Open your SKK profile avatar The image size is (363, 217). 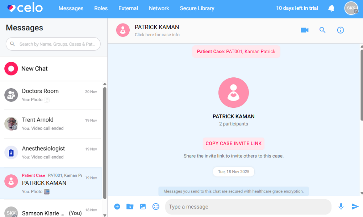click(351, 8)
